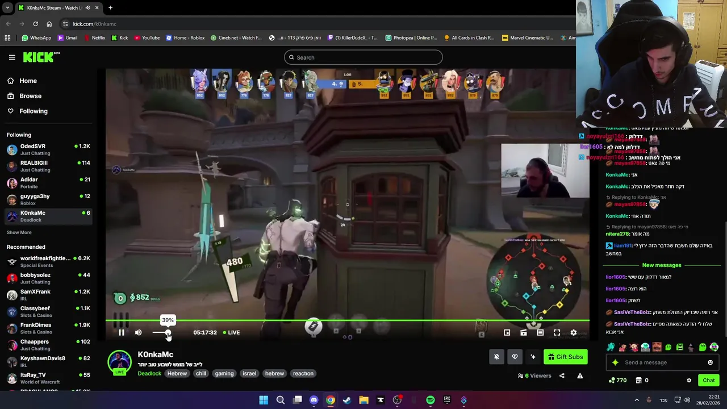This screenshot has width=727, height=409.
Task: Click the Gift Subs button
Action: [566, 357]
